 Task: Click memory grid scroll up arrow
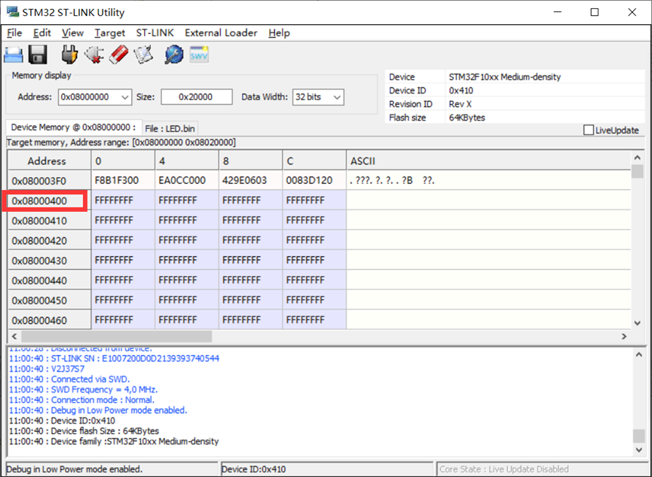pyautogui.click(x=638, y=157)
